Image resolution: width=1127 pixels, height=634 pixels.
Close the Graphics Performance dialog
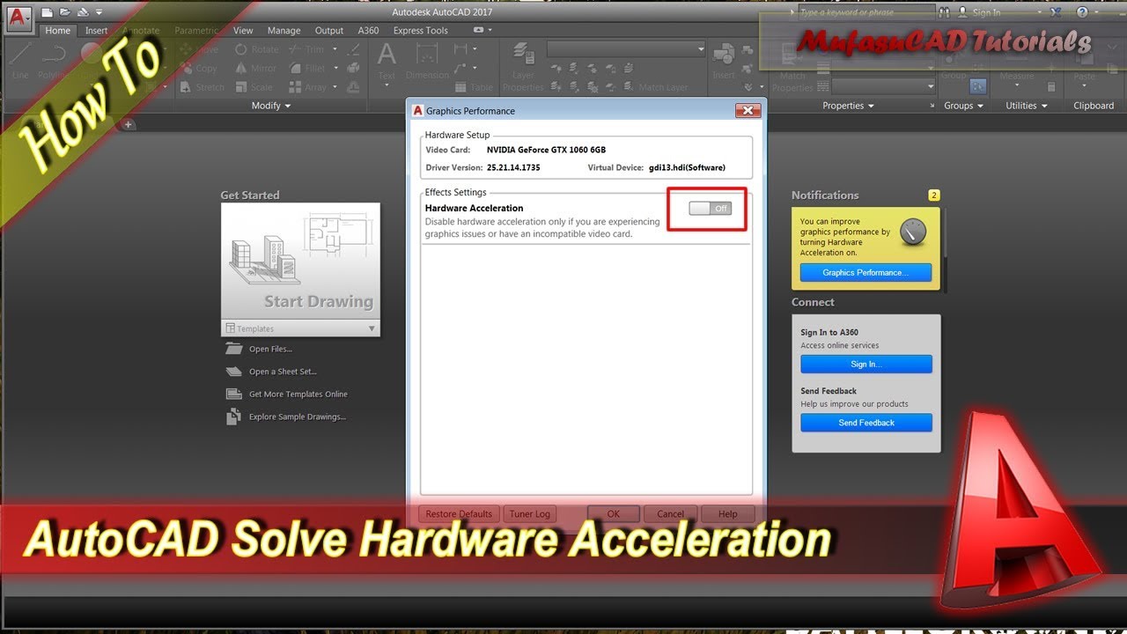tap(748, 111)
